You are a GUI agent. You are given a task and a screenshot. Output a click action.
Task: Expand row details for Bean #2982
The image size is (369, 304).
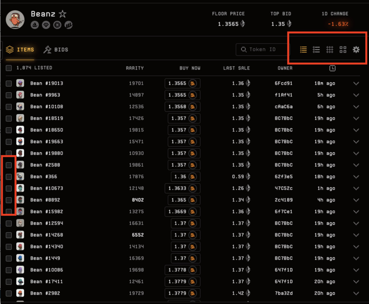356,293
